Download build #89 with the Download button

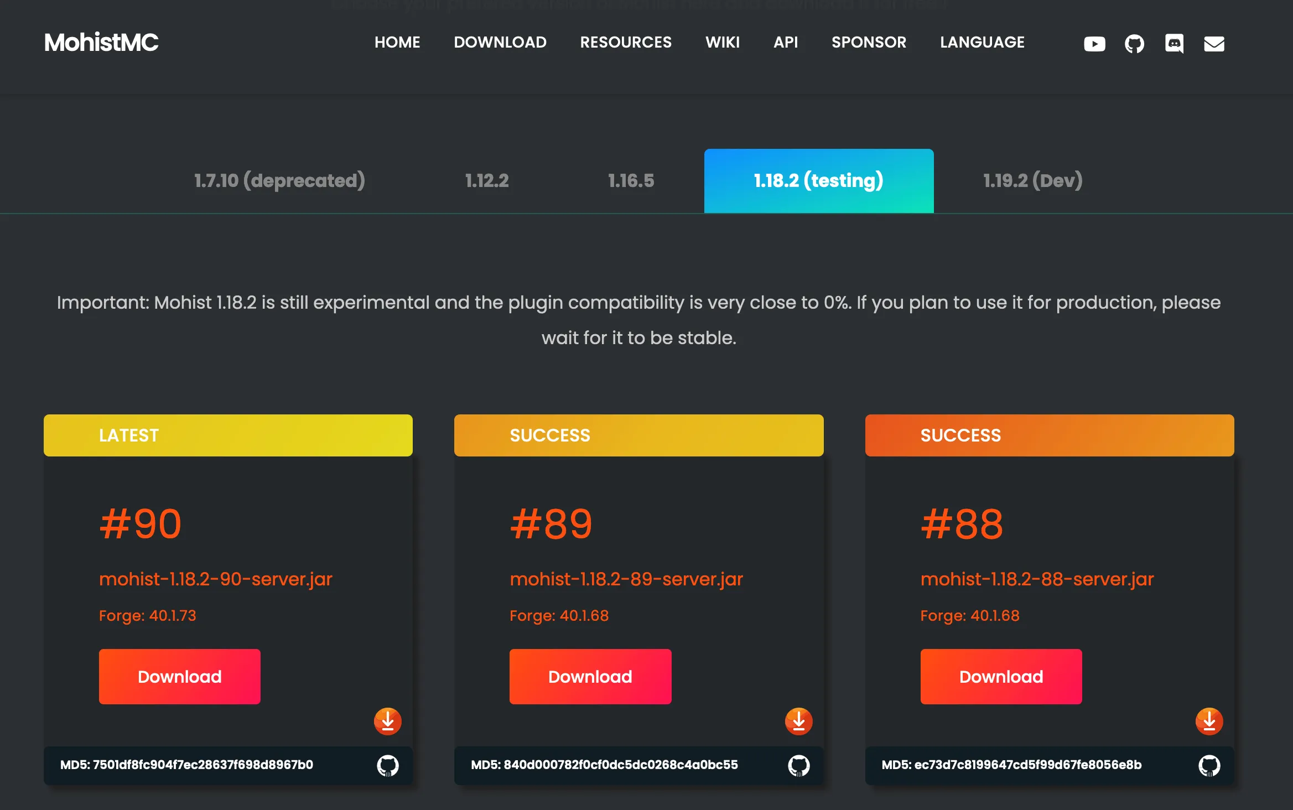(x=590, y=676)
